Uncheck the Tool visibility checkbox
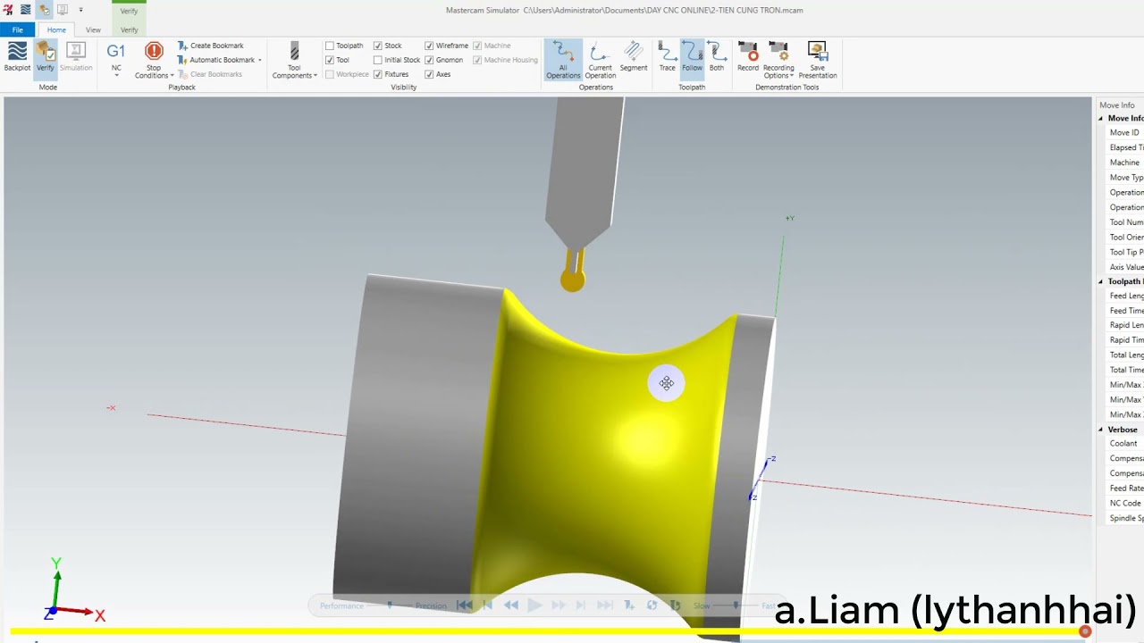 coord(330,60)
